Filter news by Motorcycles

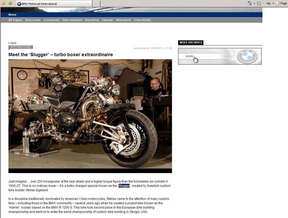point(33,20)
